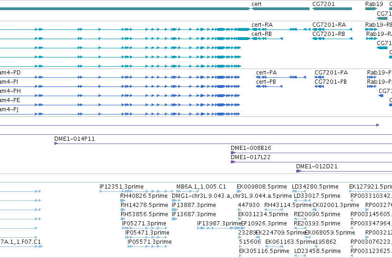
Task: Select the RH14278.5prime EST label
Action: 144,206
